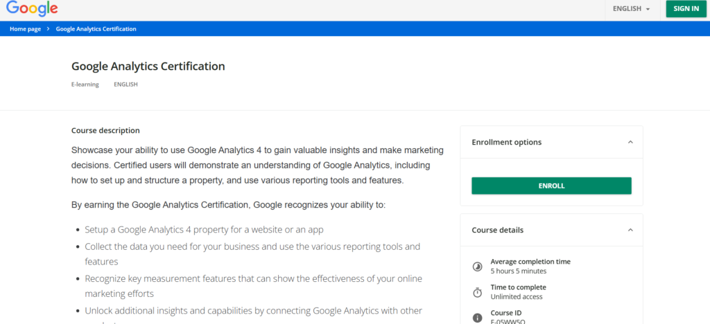
Task: Click paragraph starting 'Showcase your ability'
Action: (258, 165)
